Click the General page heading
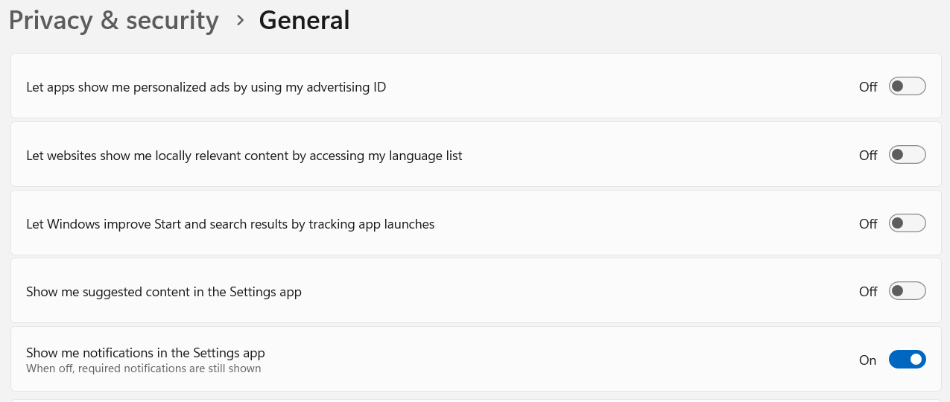The image size is (950, 402). click(304, 21)
